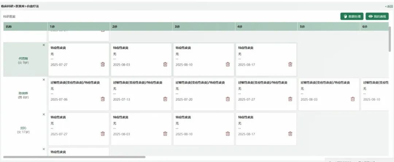The image size is (394, 162).
Task: Open 数据处理 data processing
Action: coord(352,16)
